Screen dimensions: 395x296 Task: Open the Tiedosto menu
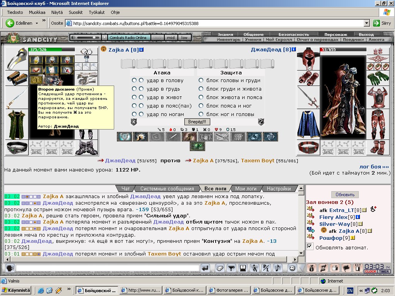pyautogui.click(x=15, y=12)
